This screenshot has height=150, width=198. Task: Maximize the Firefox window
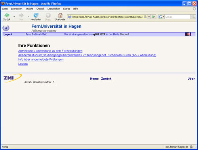[190, 4]
